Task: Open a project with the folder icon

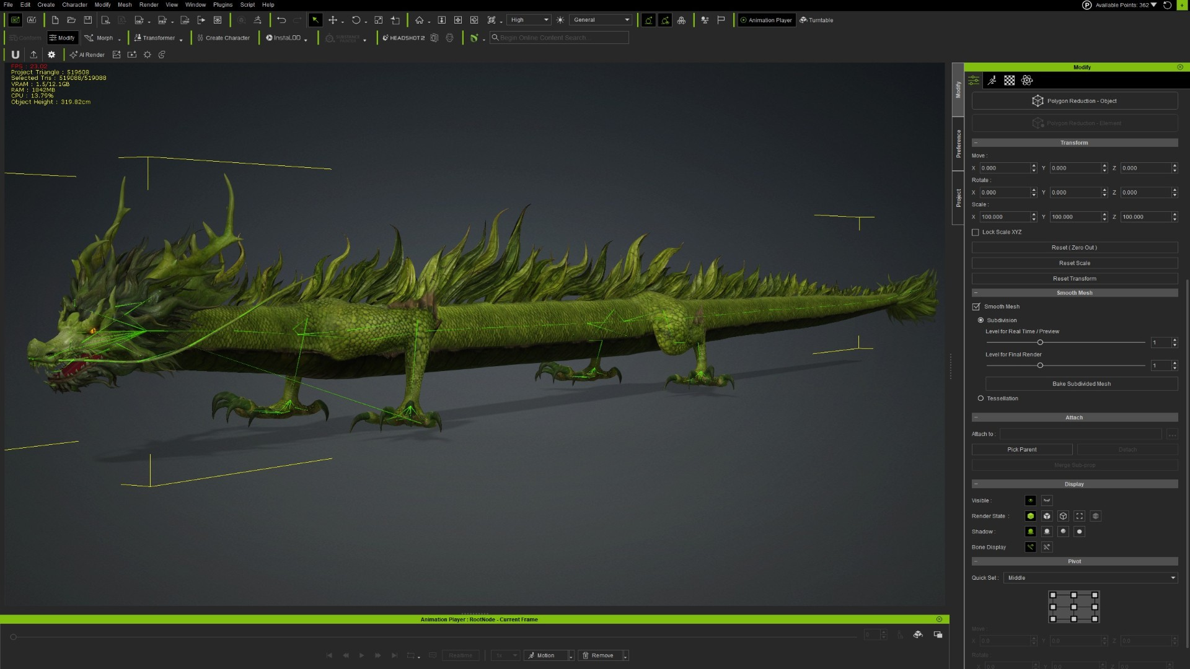Action: coord(71,20)
